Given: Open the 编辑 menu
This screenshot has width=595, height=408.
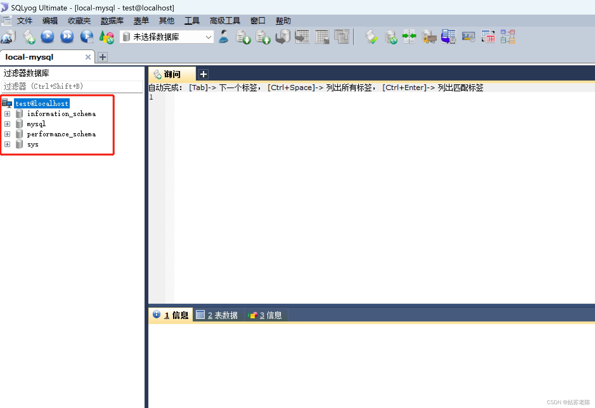Looking at the screenshot, I should point(50,21).
